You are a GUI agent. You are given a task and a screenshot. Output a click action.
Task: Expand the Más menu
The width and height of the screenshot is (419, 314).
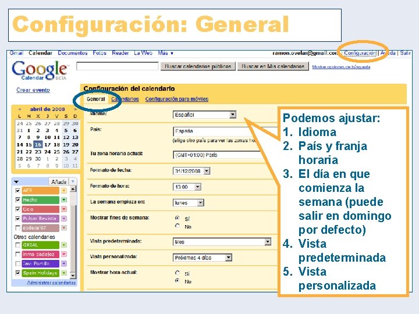click(x=165, y=53)
